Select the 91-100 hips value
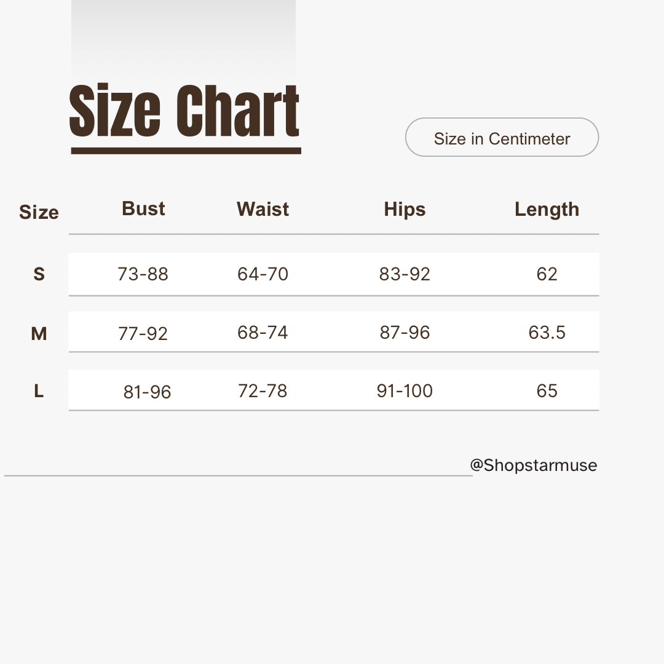The width and height of the screenshot is (664, 664). point(405,391)
